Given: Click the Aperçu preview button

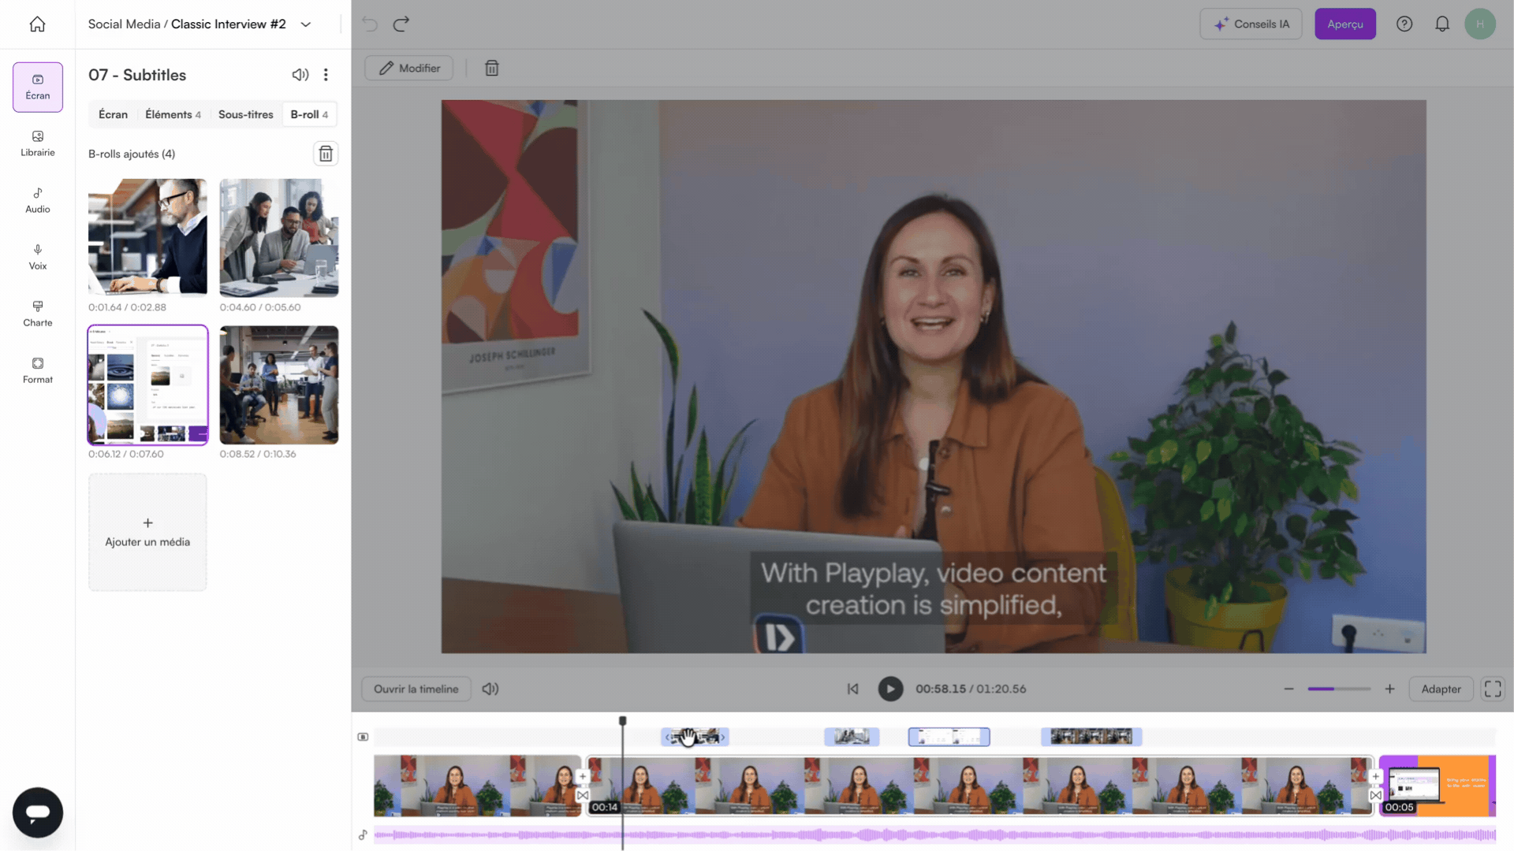Looking at the screenshot, I should 1345,24.
